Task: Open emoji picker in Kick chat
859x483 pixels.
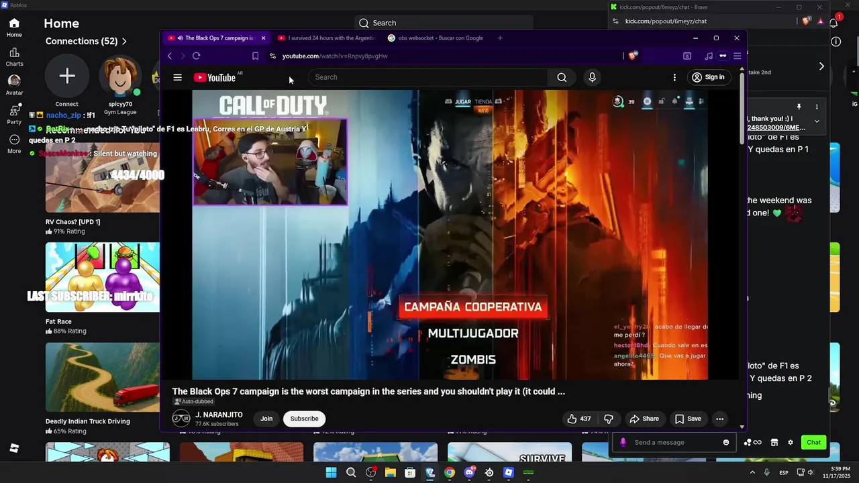Action: tap(726, 442)
